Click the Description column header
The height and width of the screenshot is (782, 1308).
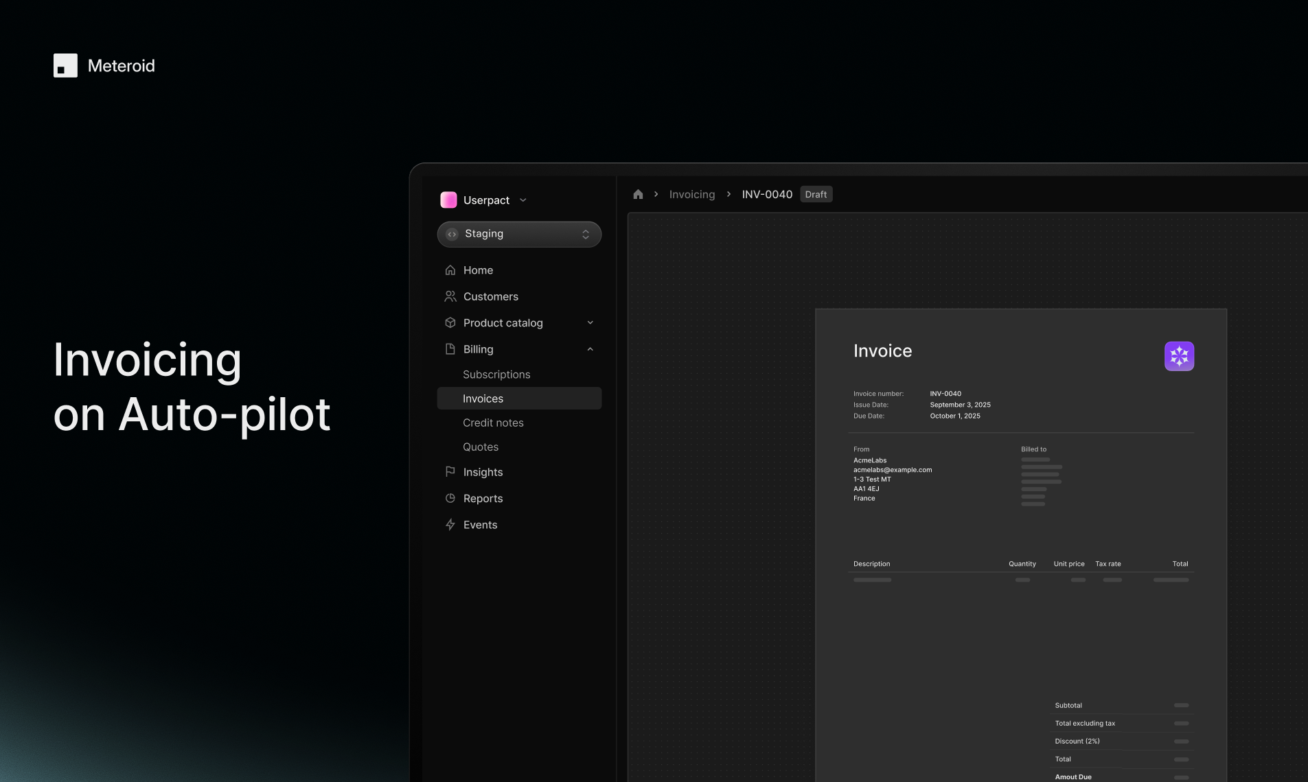[x=871, y=564]
